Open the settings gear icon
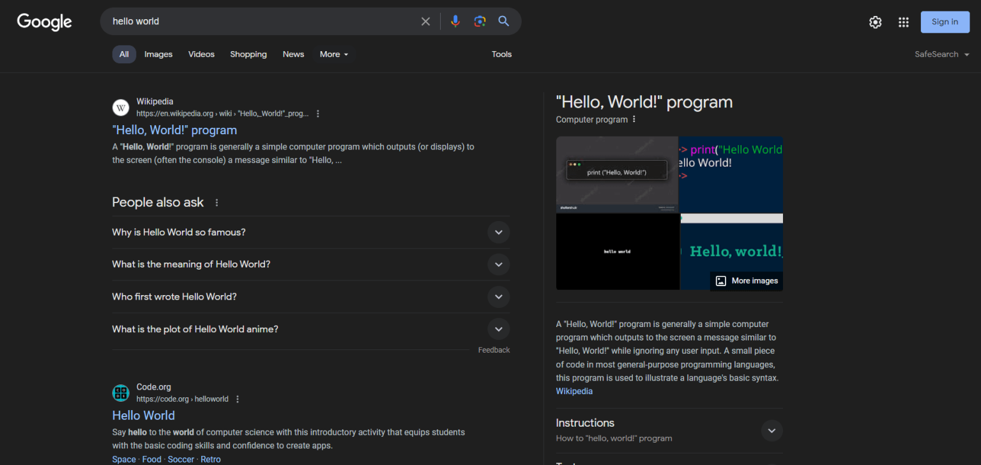Viewport: 981px width, 465px height. tap(875, 22)
